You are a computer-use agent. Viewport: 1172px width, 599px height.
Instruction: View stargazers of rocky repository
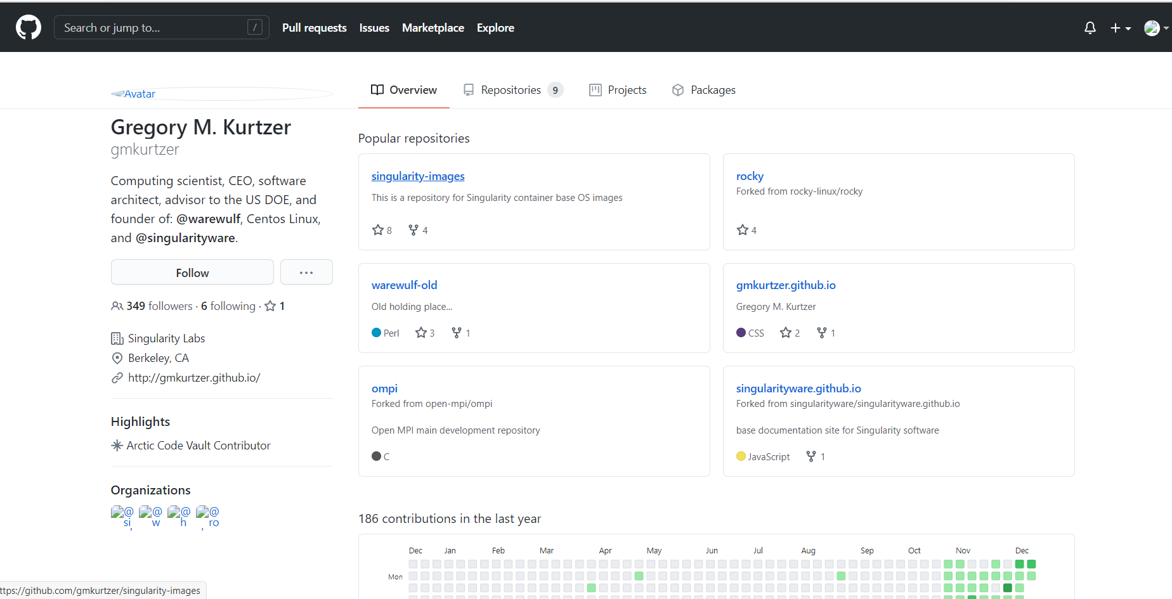pyautogui.click(x=746, y=230)
